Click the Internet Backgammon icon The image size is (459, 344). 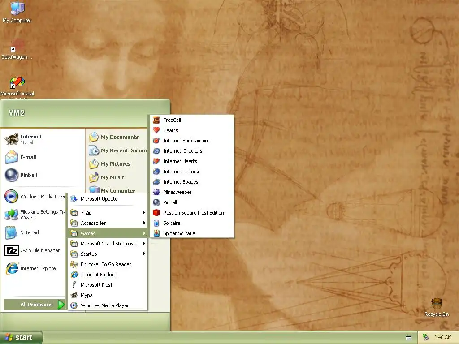click(x=156, y=141)
